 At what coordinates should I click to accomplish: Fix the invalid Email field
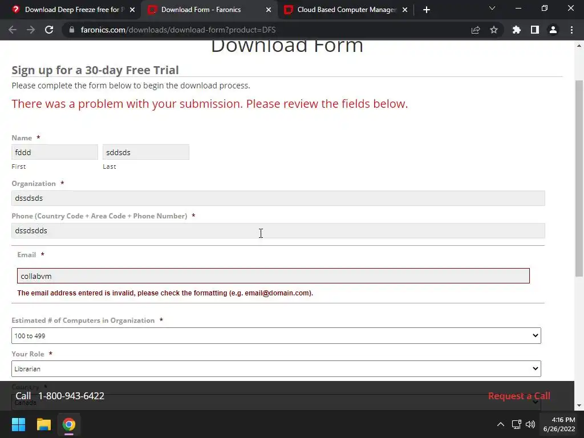click(x=273, y=276)
